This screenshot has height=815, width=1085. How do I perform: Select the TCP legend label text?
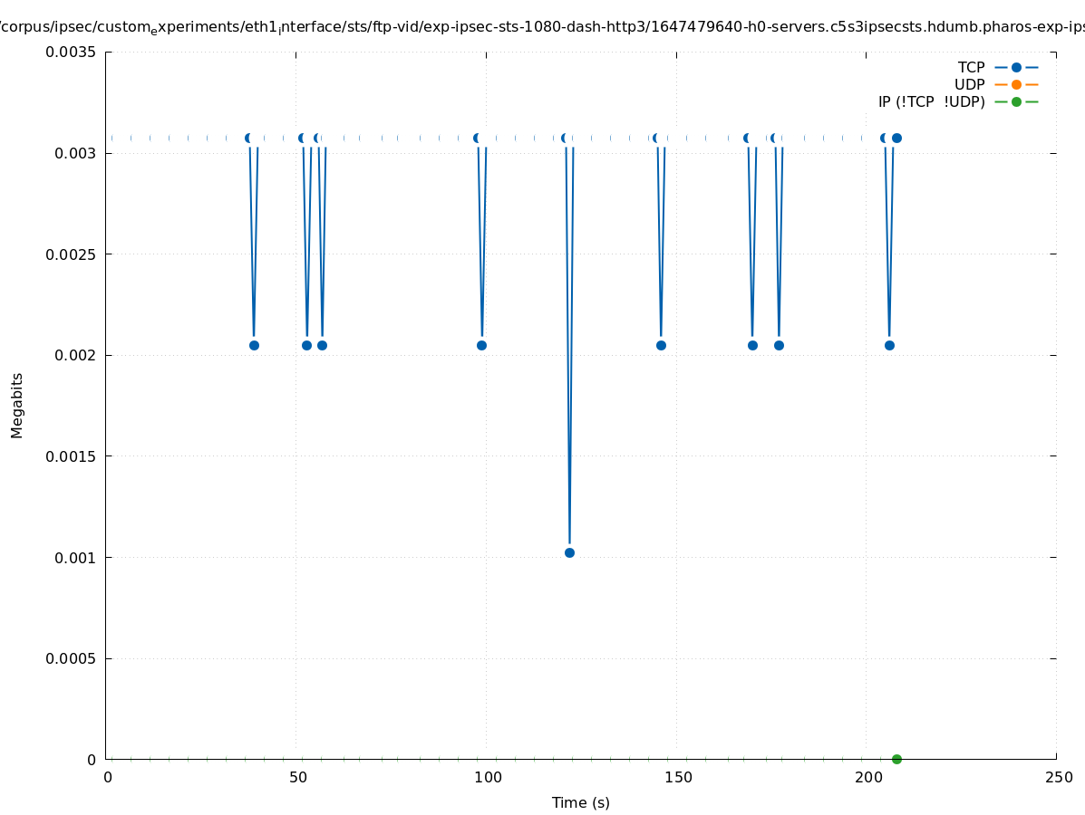971,68
